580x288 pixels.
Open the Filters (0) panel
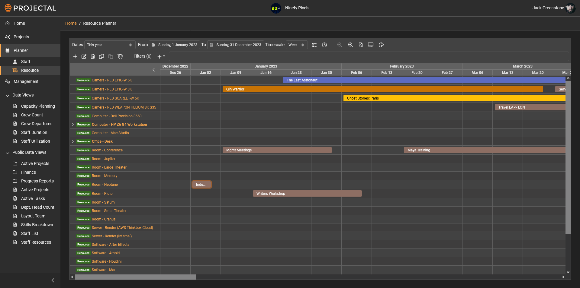click(x=142, y=56)
